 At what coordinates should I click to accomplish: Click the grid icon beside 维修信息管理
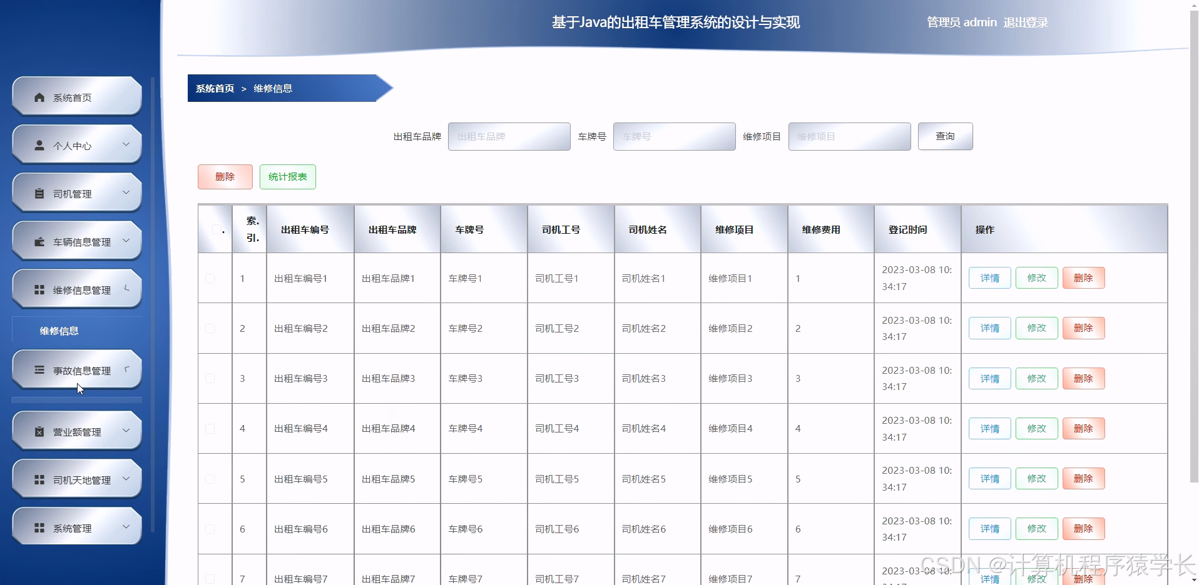[39, 290]
